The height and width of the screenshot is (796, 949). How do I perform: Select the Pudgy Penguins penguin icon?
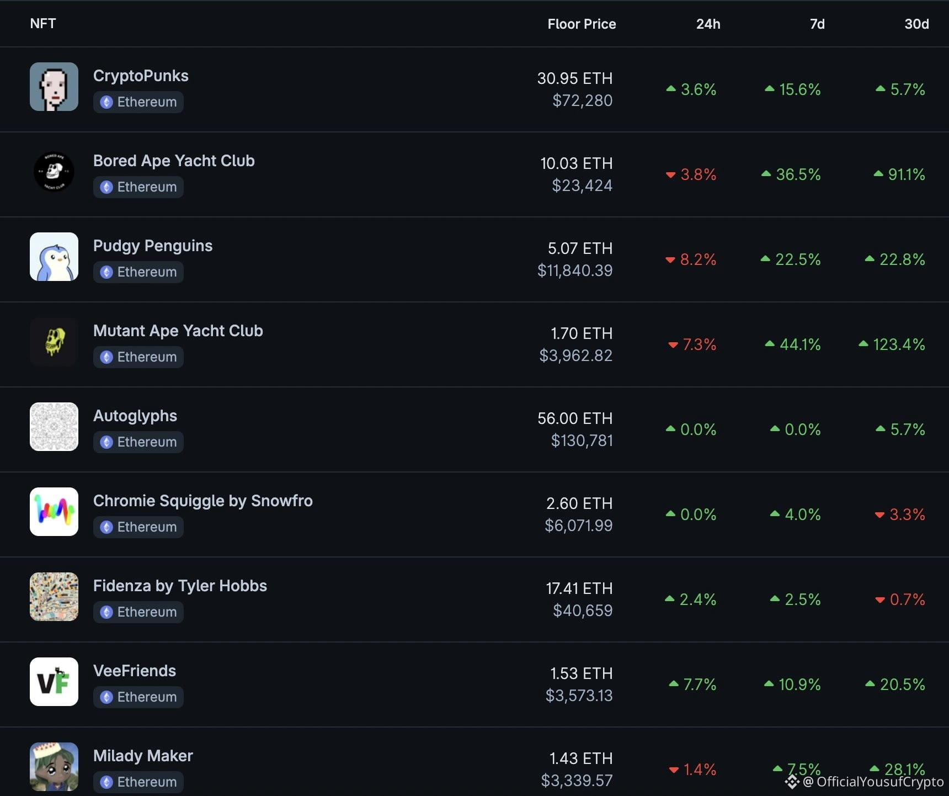(x=54, y=257)
